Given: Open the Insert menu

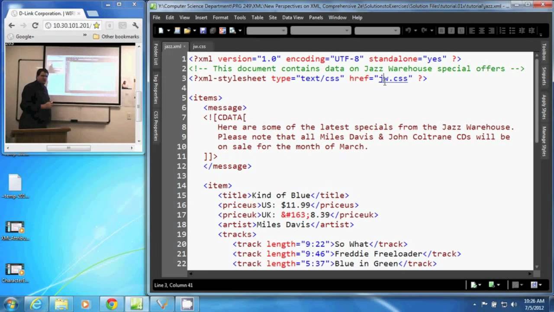Looking at the screenshot, I should pos(201,17).
